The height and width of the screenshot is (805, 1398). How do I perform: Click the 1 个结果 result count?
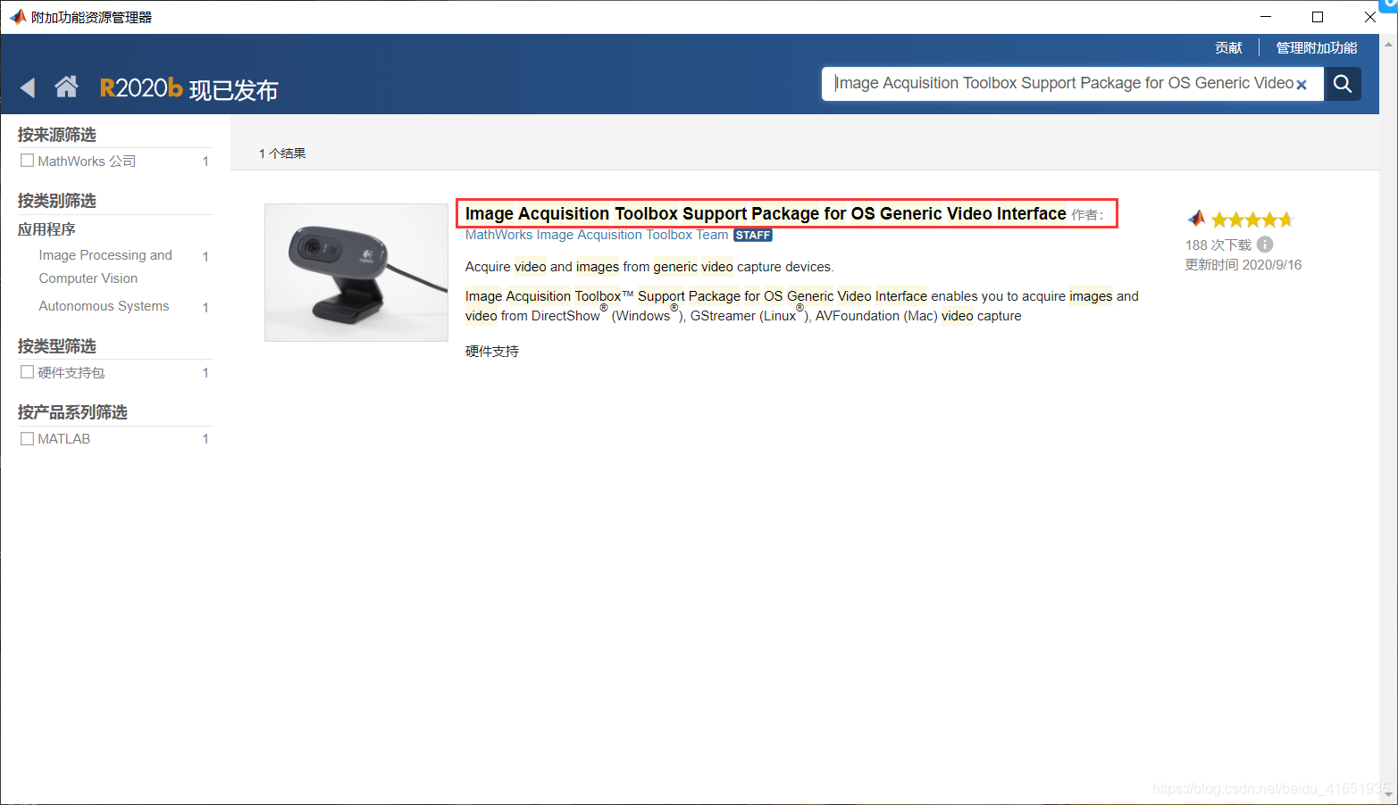click(x=282, y=154)
